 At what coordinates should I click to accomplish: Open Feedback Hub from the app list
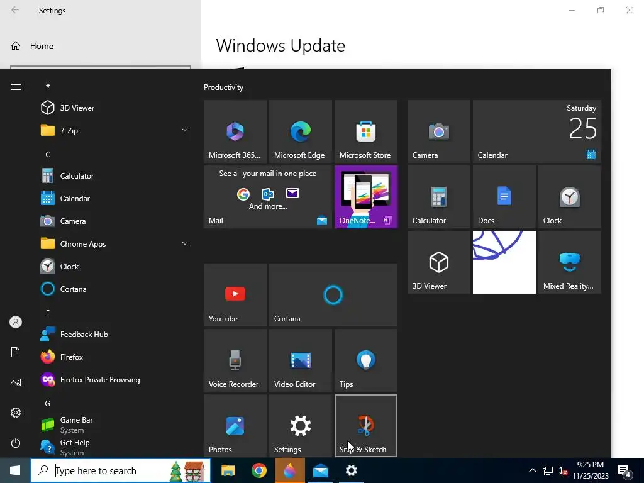tap(116, 335)
